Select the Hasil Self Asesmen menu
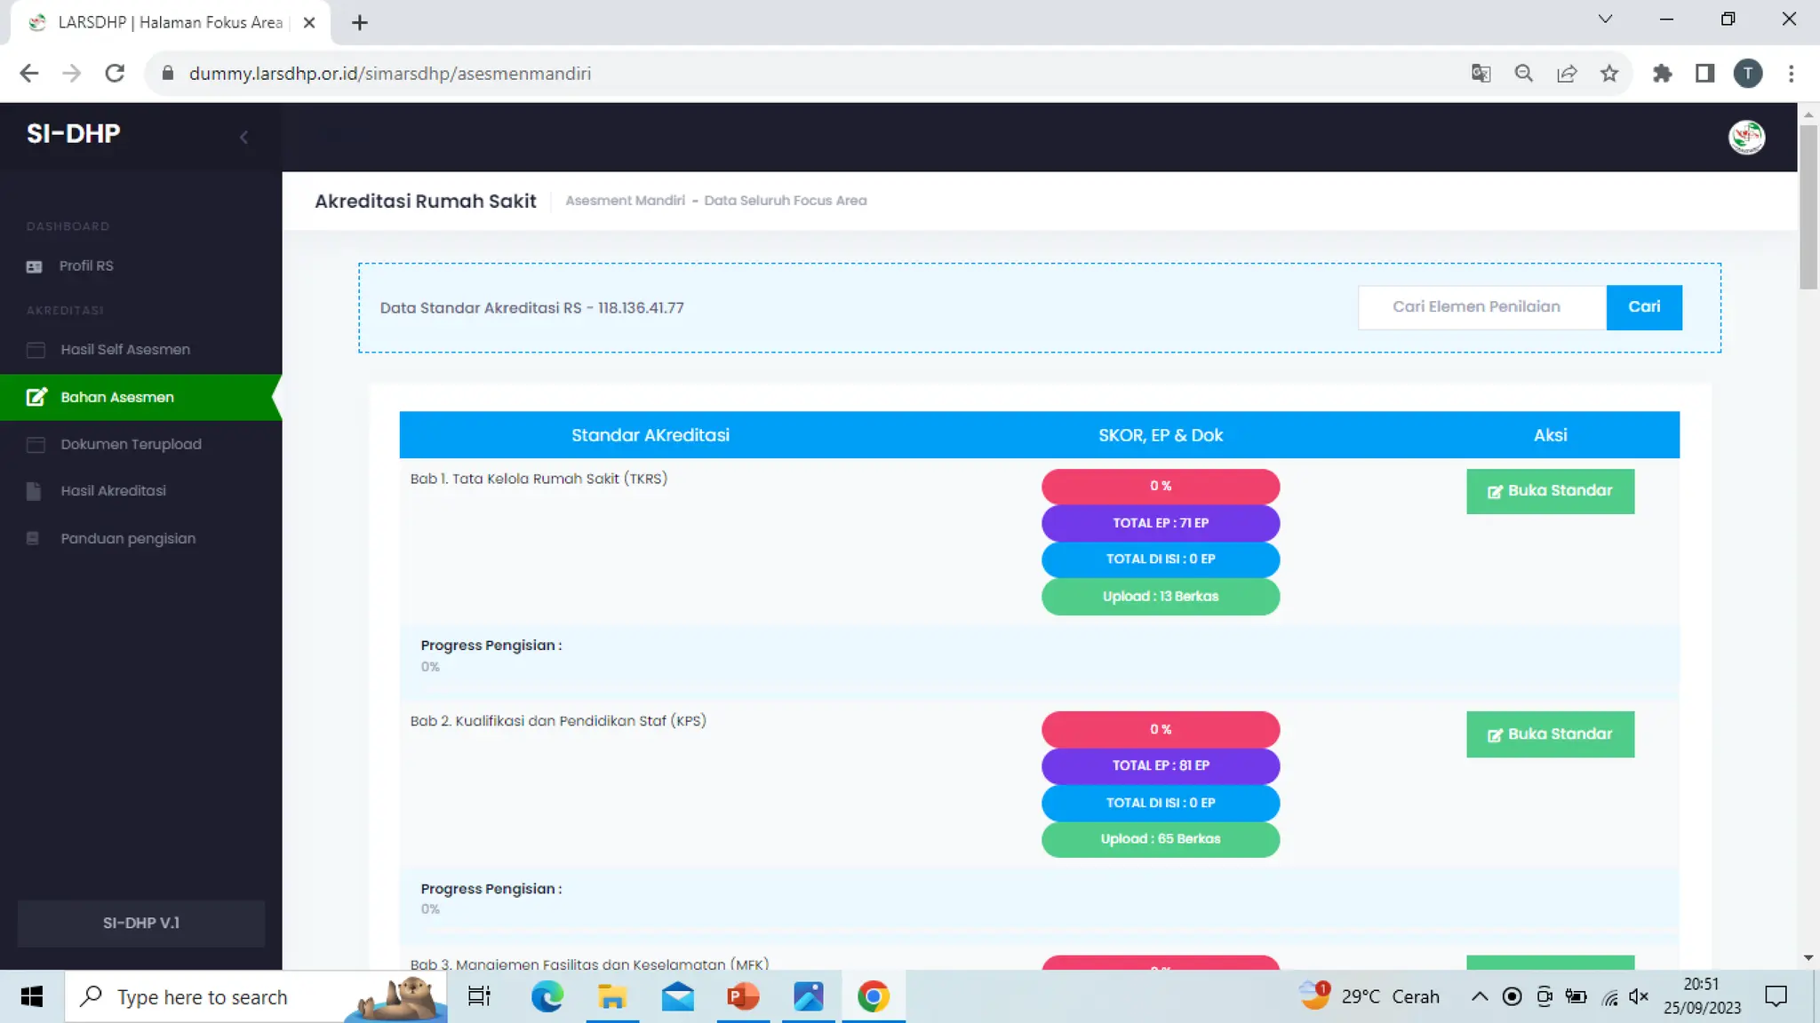 click(x=124, y=349)
